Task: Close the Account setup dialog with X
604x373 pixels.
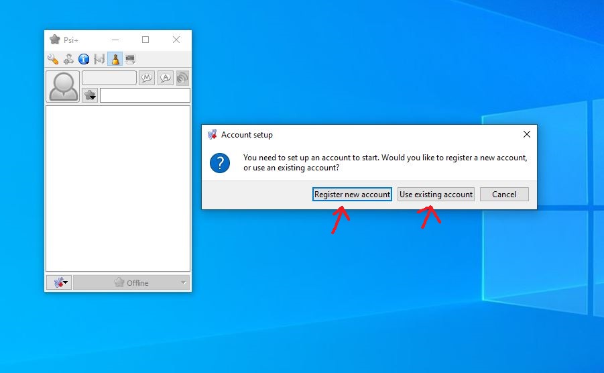Action: pyautogui.click(x=526, y=134)
